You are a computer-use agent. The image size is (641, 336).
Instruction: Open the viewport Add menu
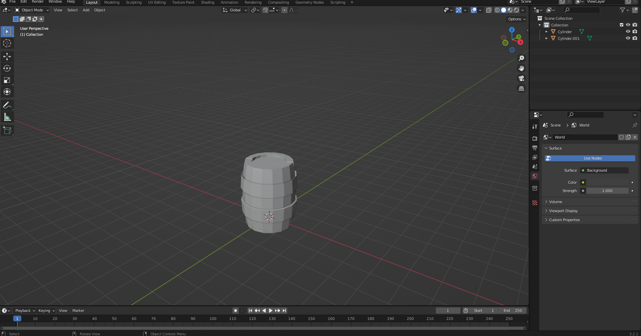click(86, 10)
